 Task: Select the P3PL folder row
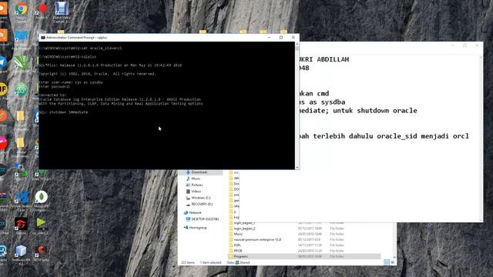coord(304,245)
